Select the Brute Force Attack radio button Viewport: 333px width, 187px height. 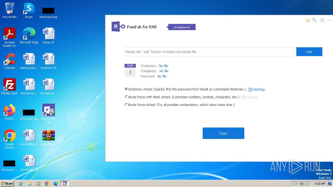click(x=126, y=105)
